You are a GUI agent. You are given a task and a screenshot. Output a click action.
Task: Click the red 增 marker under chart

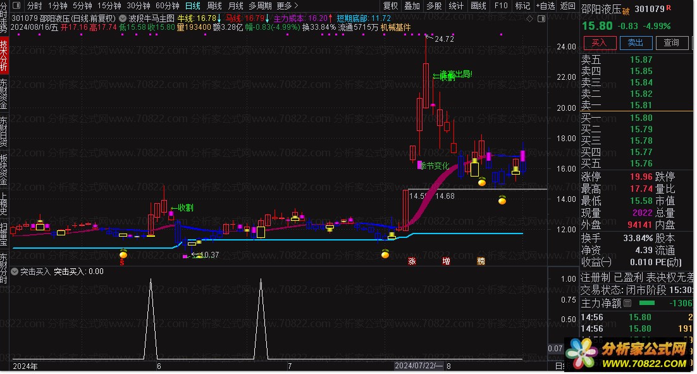click(x=446, y=261)
